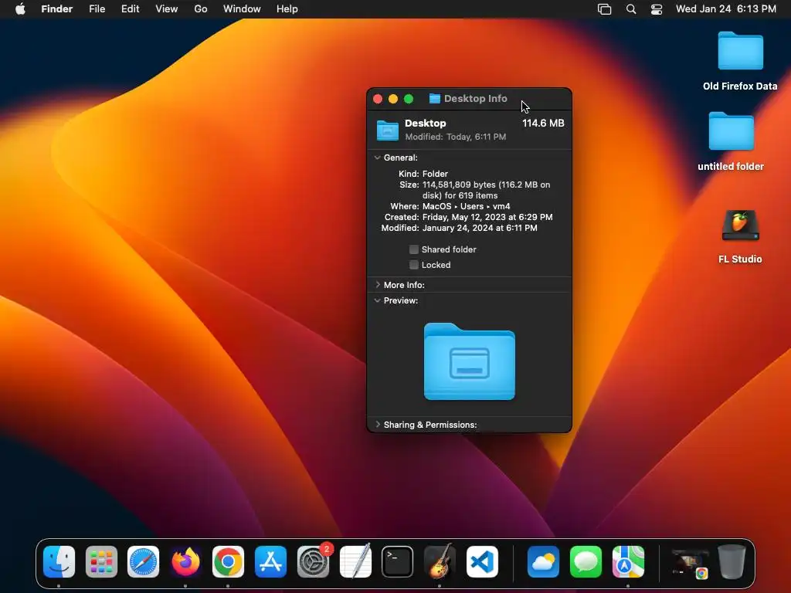Click the large folder preview image
Image resolution: width=791 pixels, height=593 pixels.
coord(469,361)
